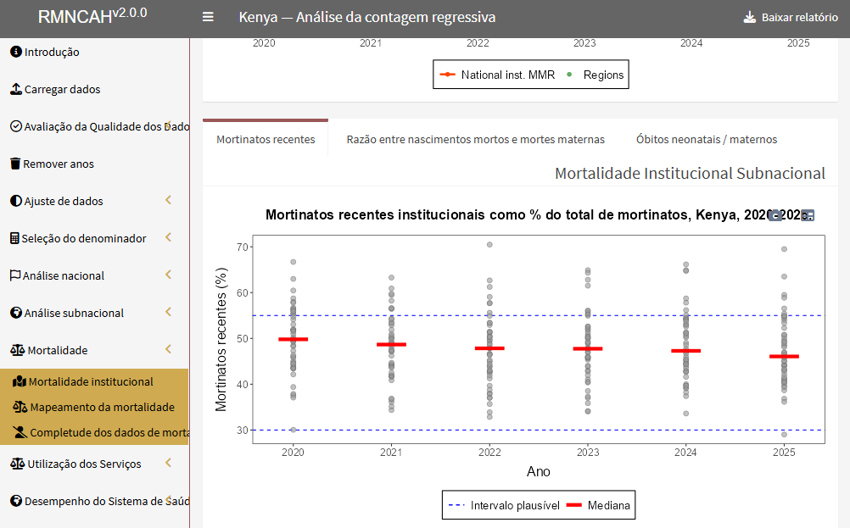Image resolution: width=850 pixels, height=528 pixels.
Task: Expand the Análise subnacional chevron
Action: coord(169,312)
